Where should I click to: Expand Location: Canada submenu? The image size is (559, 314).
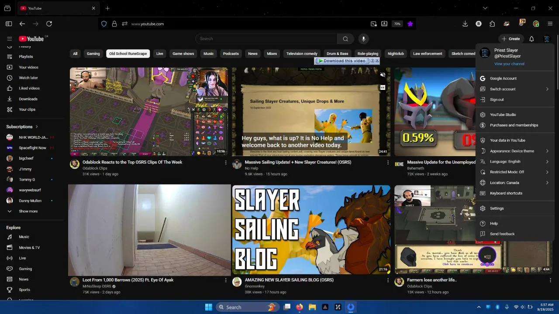point(514,183)
